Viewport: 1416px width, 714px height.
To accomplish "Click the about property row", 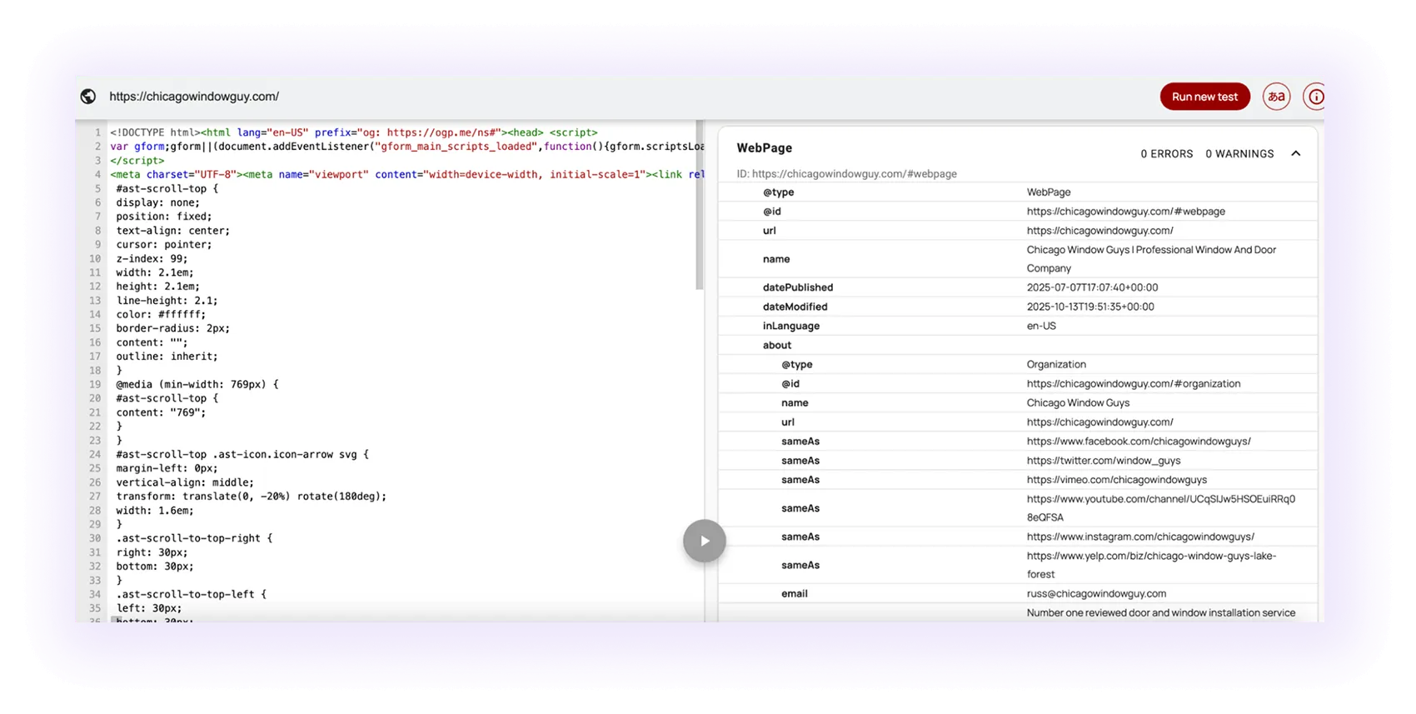I will click(x=1018, y=345).
